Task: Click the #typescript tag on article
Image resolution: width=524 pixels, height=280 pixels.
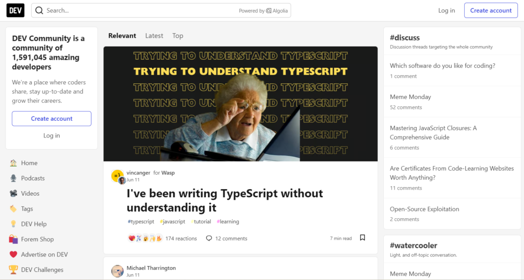Action: (x=141, y=222)
